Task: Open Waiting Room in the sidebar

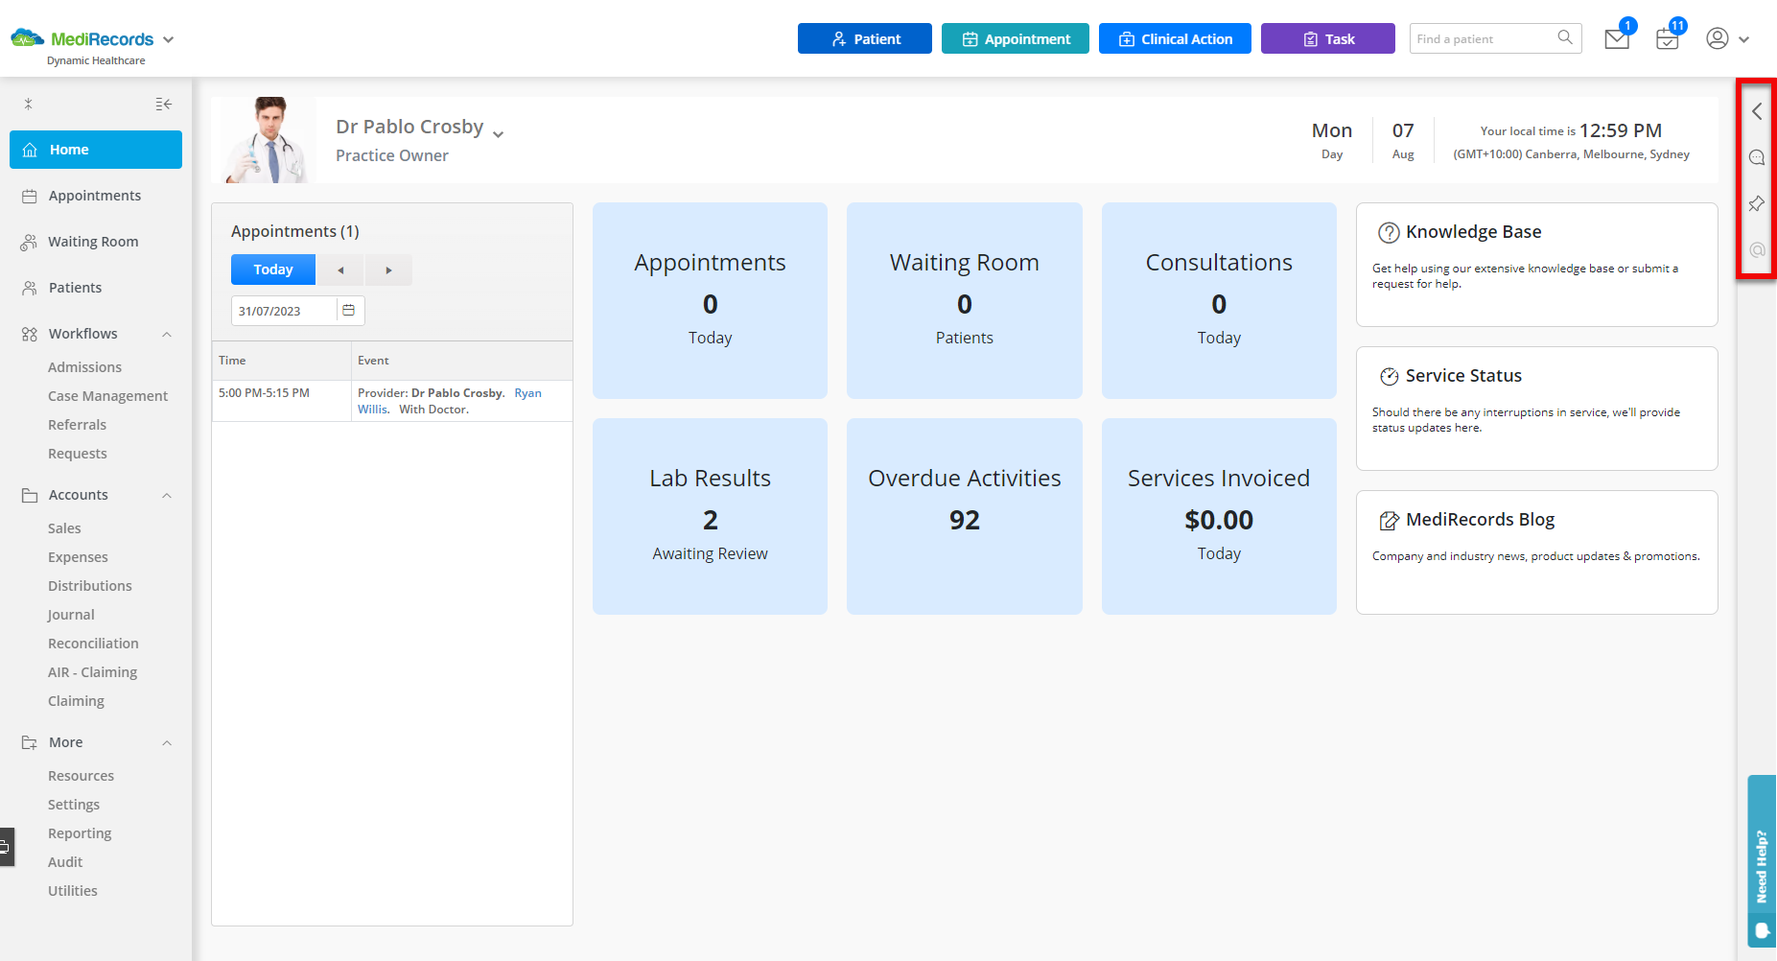Action: (93, 242)
